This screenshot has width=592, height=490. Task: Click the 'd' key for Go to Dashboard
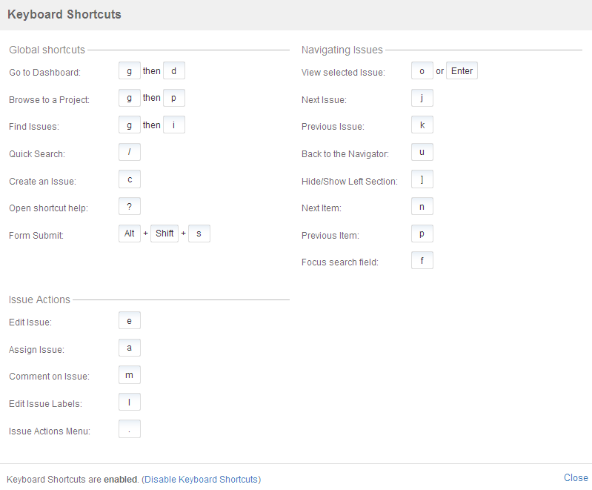(174, 70)
